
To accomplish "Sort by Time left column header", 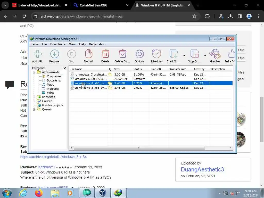I will pos(159,69).
